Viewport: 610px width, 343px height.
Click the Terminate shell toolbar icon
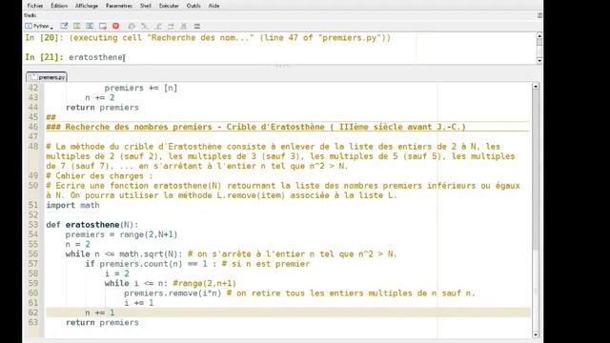tap(103, 26)
